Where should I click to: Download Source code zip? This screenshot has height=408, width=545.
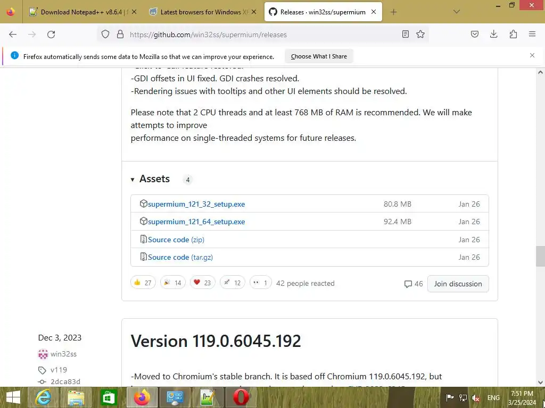176,240
